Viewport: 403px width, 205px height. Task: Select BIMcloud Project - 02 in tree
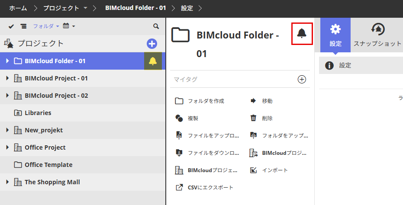tap(56, 96)
